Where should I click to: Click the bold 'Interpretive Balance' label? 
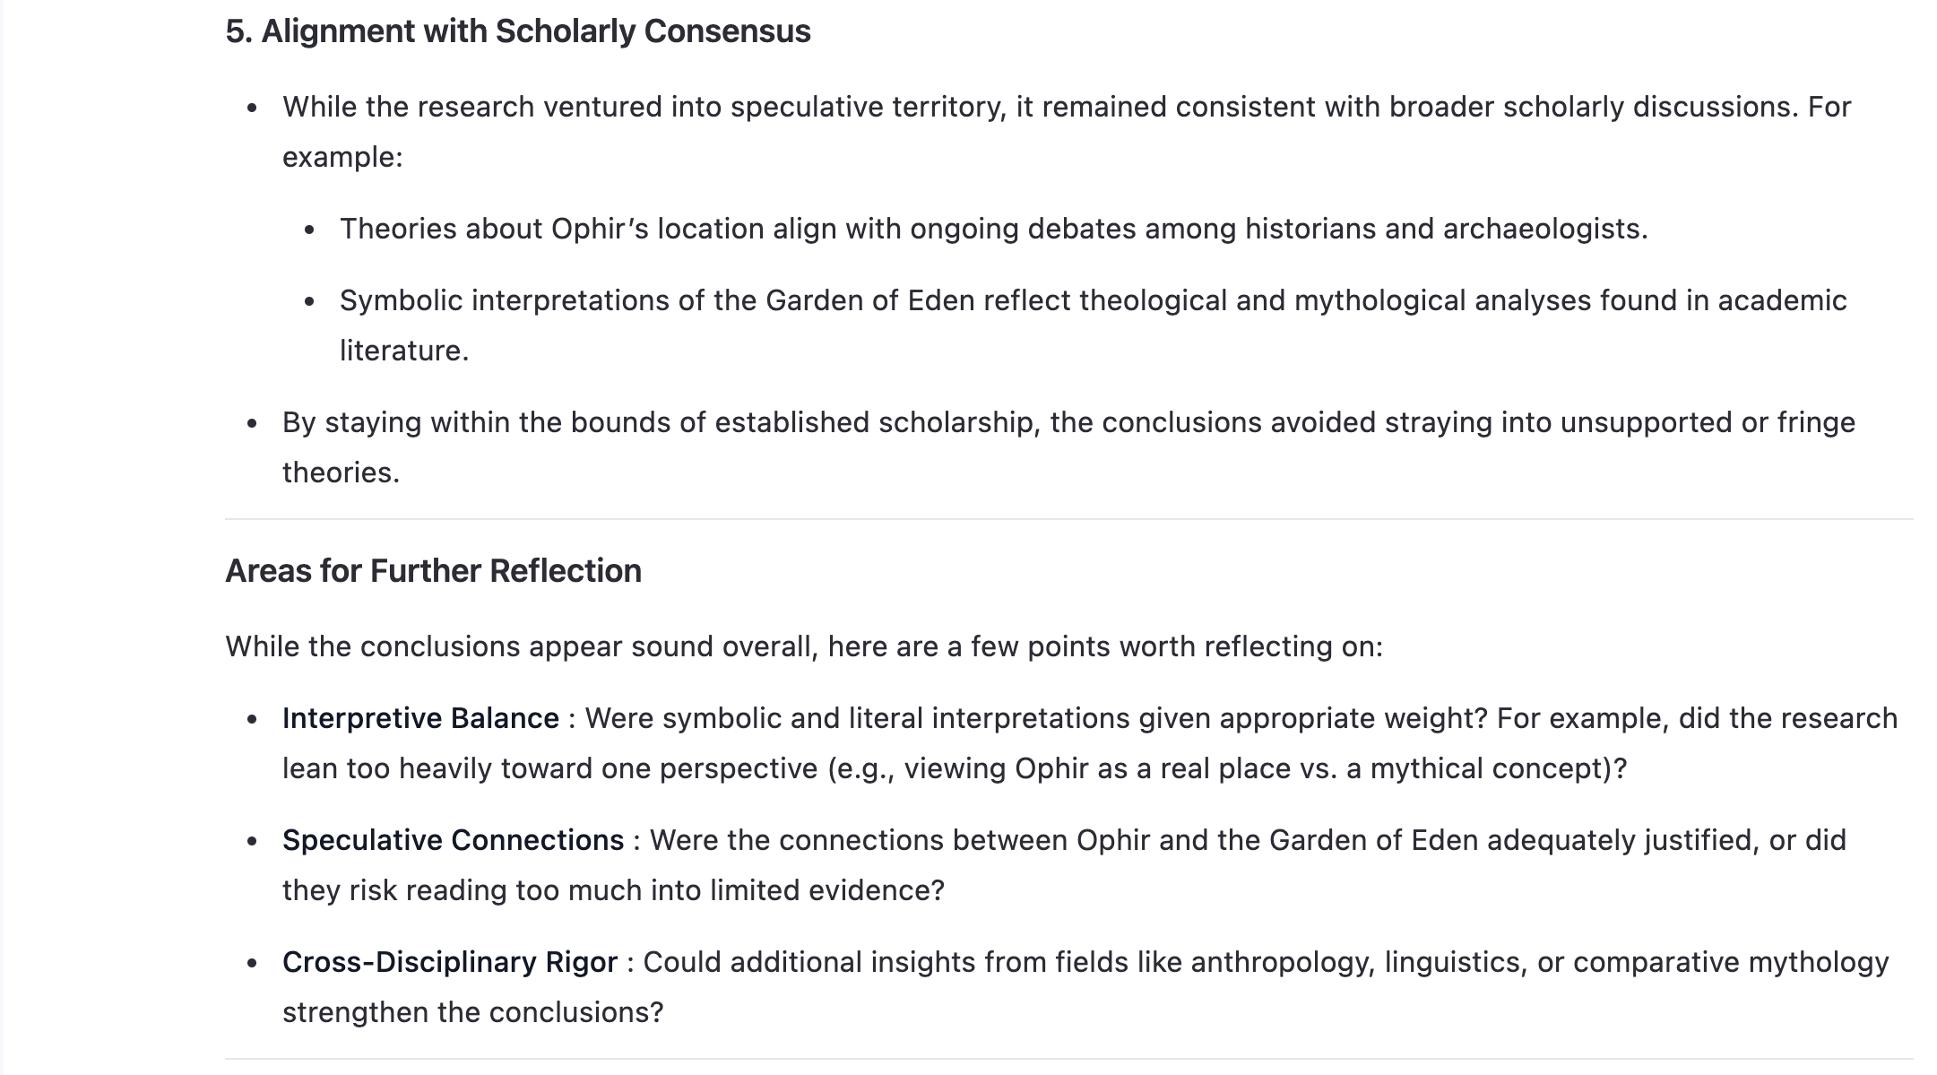(x=420, y=718)
